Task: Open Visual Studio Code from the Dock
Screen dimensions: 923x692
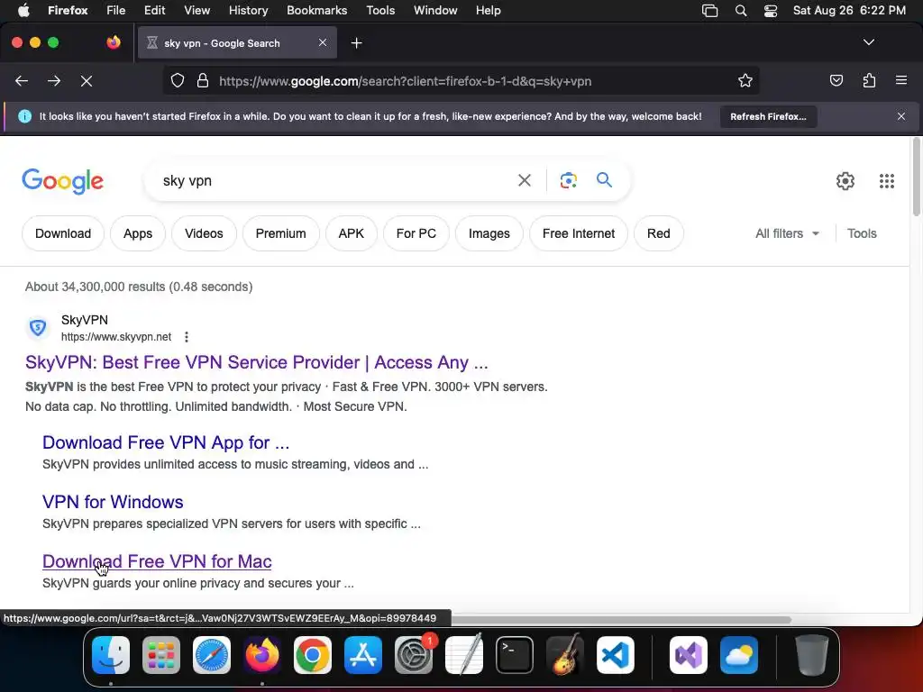Action: point(615,655)
